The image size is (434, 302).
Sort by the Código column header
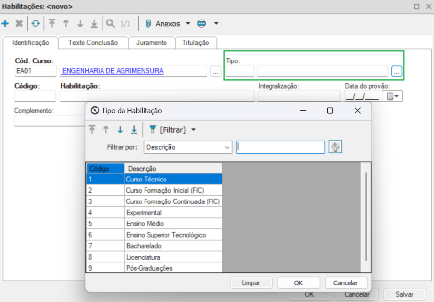pyautogui.click(x=106, y=169)
